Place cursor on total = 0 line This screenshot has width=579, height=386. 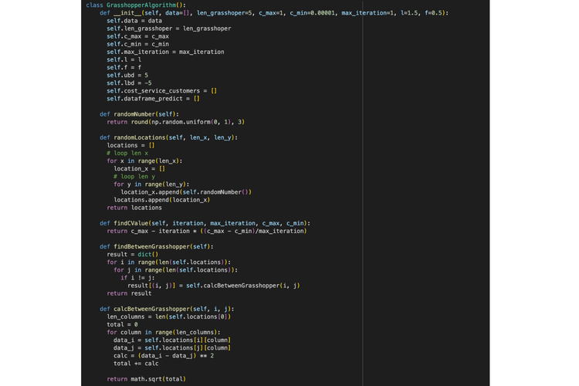click(122, 324)
